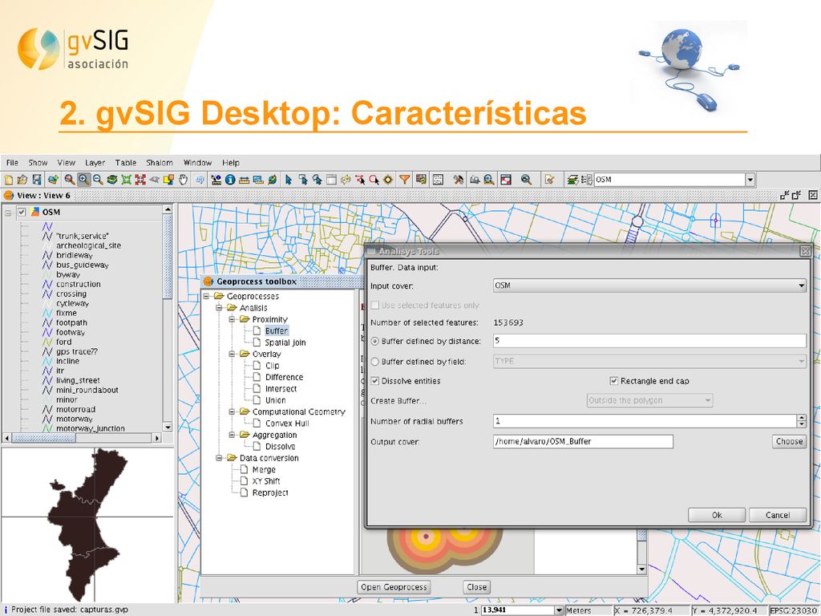The image size is (821, 616).
Task: Click the layer list horizontal scrollbar
Action: [83, 438]
